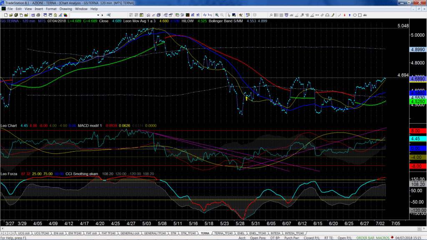Select the horizontal line drawing tool
The height and width of the screenshot is (240, 427).
tap(281, 15)
